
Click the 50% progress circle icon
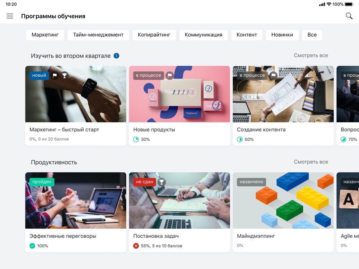[240, 139]
